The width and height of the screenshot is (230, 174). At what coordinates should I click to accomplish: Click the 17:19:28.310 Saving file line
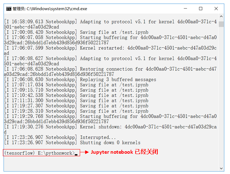click(76, 111)
